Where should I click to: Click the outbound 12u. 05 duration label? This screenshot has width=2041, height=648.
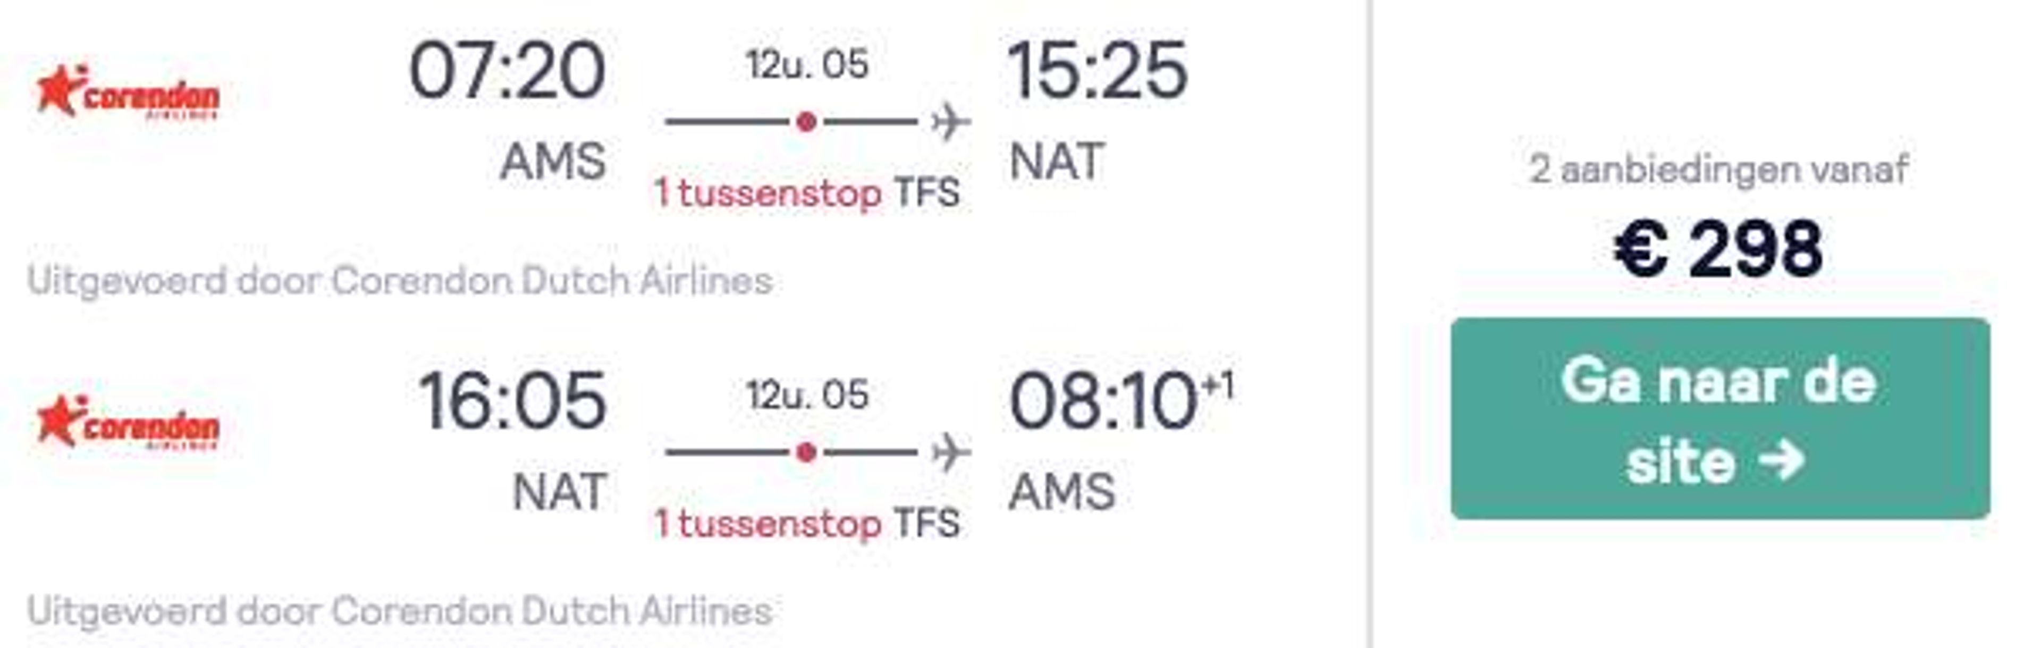click(807, 64)
